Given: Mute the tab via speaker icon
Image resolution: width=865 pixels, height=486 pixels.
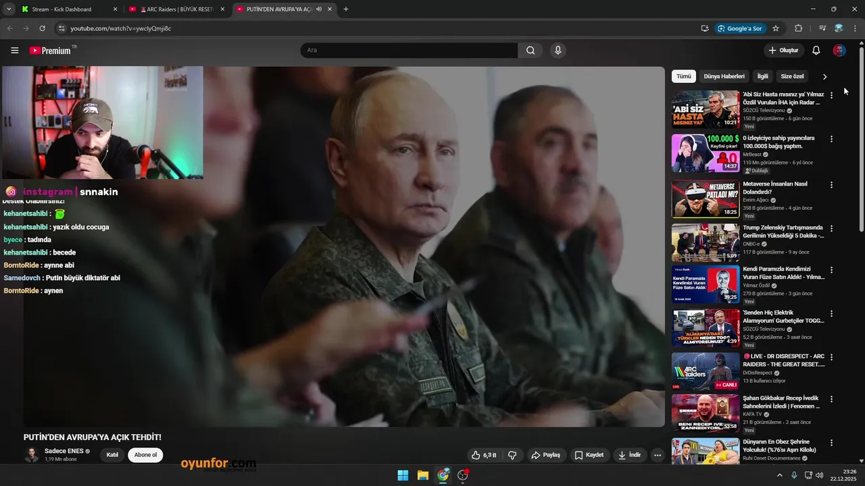Looking at the screenshot, I should tap(318, 9).
